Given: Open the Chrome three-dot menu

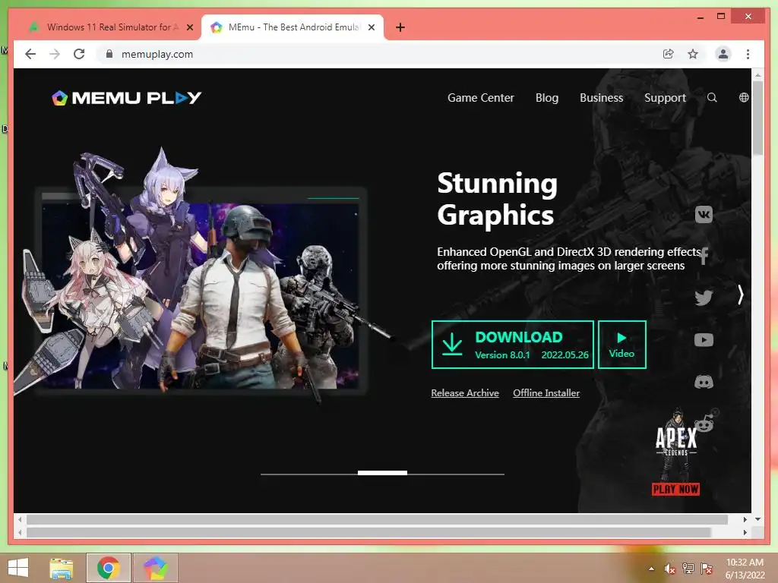Looking at the screenshot, I should pos(748,54).
